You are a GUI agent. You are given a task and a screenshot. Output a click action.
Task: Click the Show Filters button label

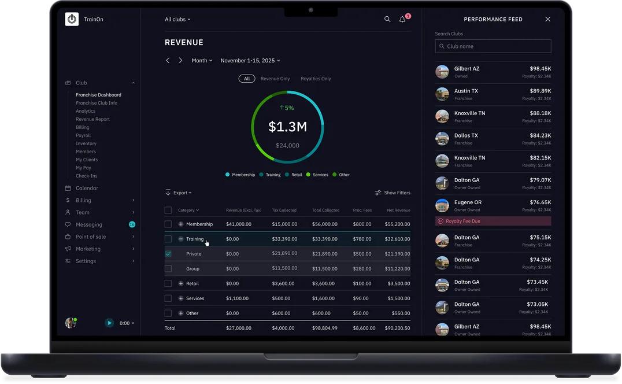[x=397, y=193]
